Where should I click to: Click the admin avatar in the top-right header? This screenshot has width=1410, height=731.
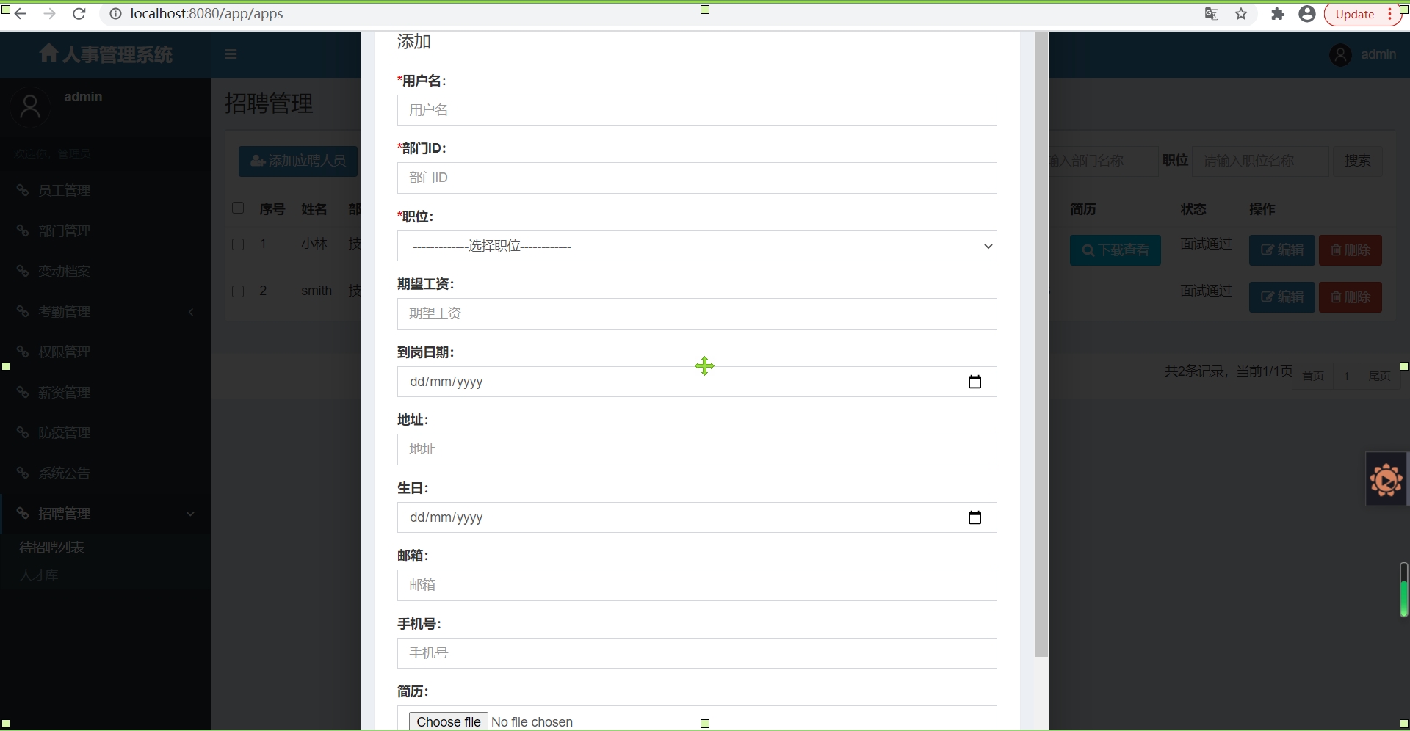tap(1340, 55)
